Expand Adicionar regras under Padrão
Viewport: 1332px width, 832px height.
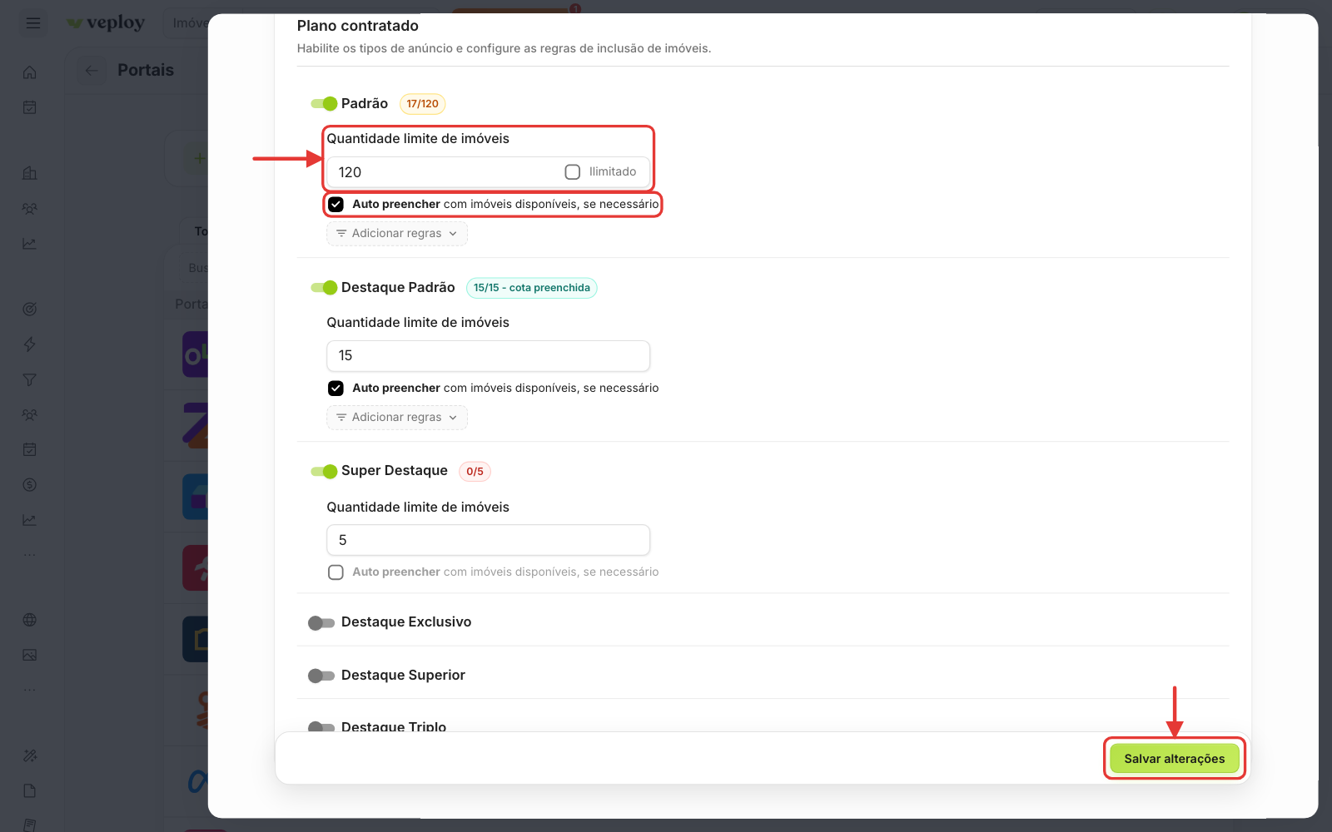pyautogui.click(x=397, y=234)
